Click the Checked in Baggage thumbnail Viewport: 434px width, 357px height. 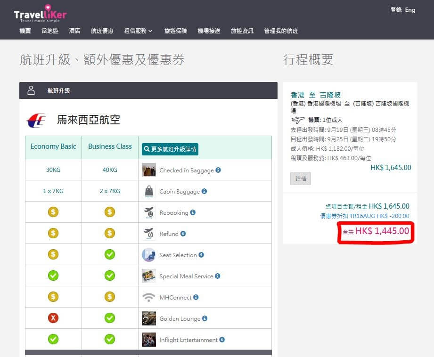coord(149,170)
